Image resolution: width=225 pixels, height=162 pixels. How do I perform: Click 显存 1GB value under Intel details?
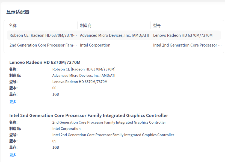[56, 147]
